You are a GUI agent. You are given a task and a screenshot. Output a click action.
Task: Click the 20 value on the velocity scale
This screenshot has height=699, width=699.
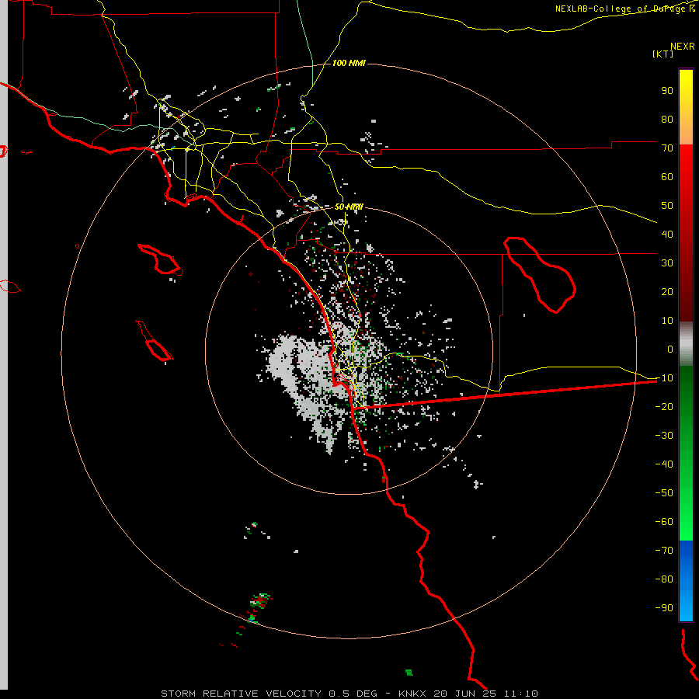pos(667,291)
